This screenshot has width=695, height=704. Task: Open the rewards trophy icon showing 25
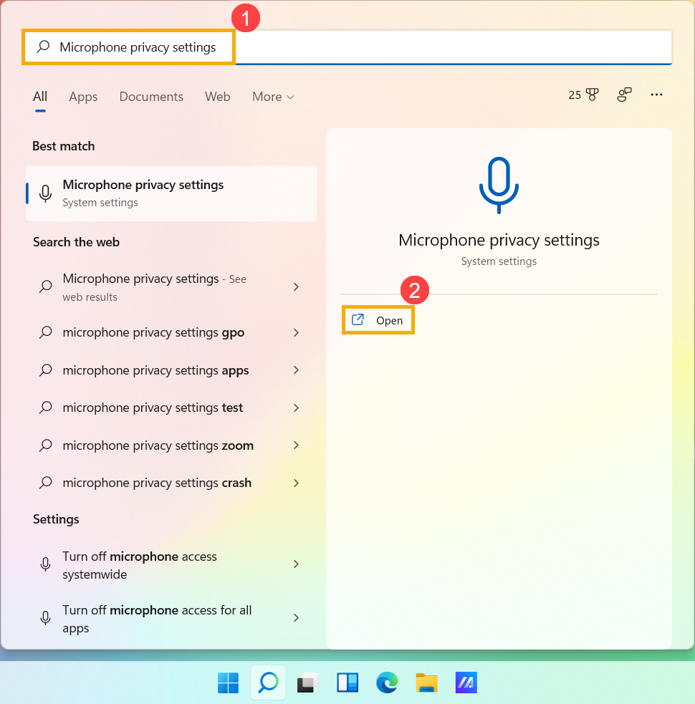tap(583, 95)
